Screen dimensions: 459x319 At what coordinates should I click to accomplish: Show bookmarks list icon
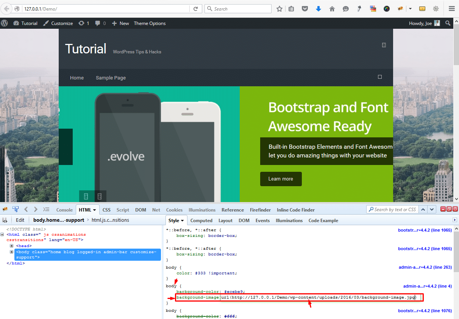[291, 9]
